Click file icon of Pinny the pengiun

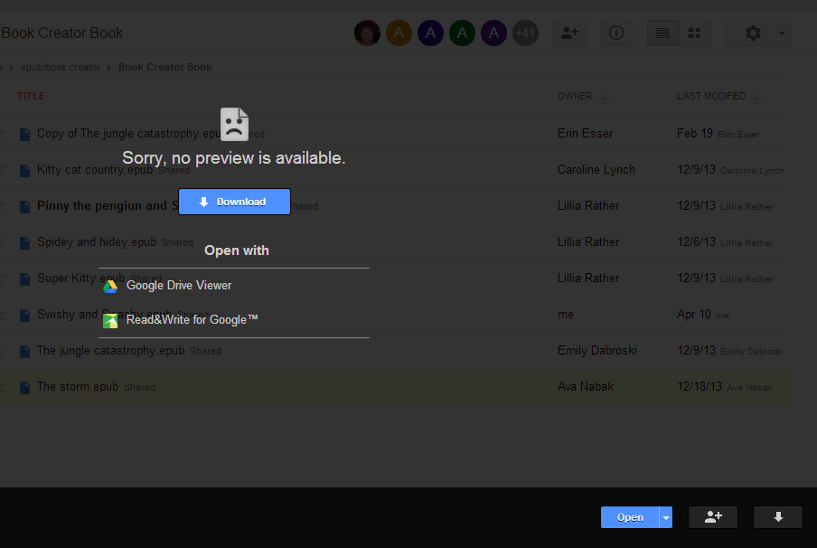click(x=24, y=207)
